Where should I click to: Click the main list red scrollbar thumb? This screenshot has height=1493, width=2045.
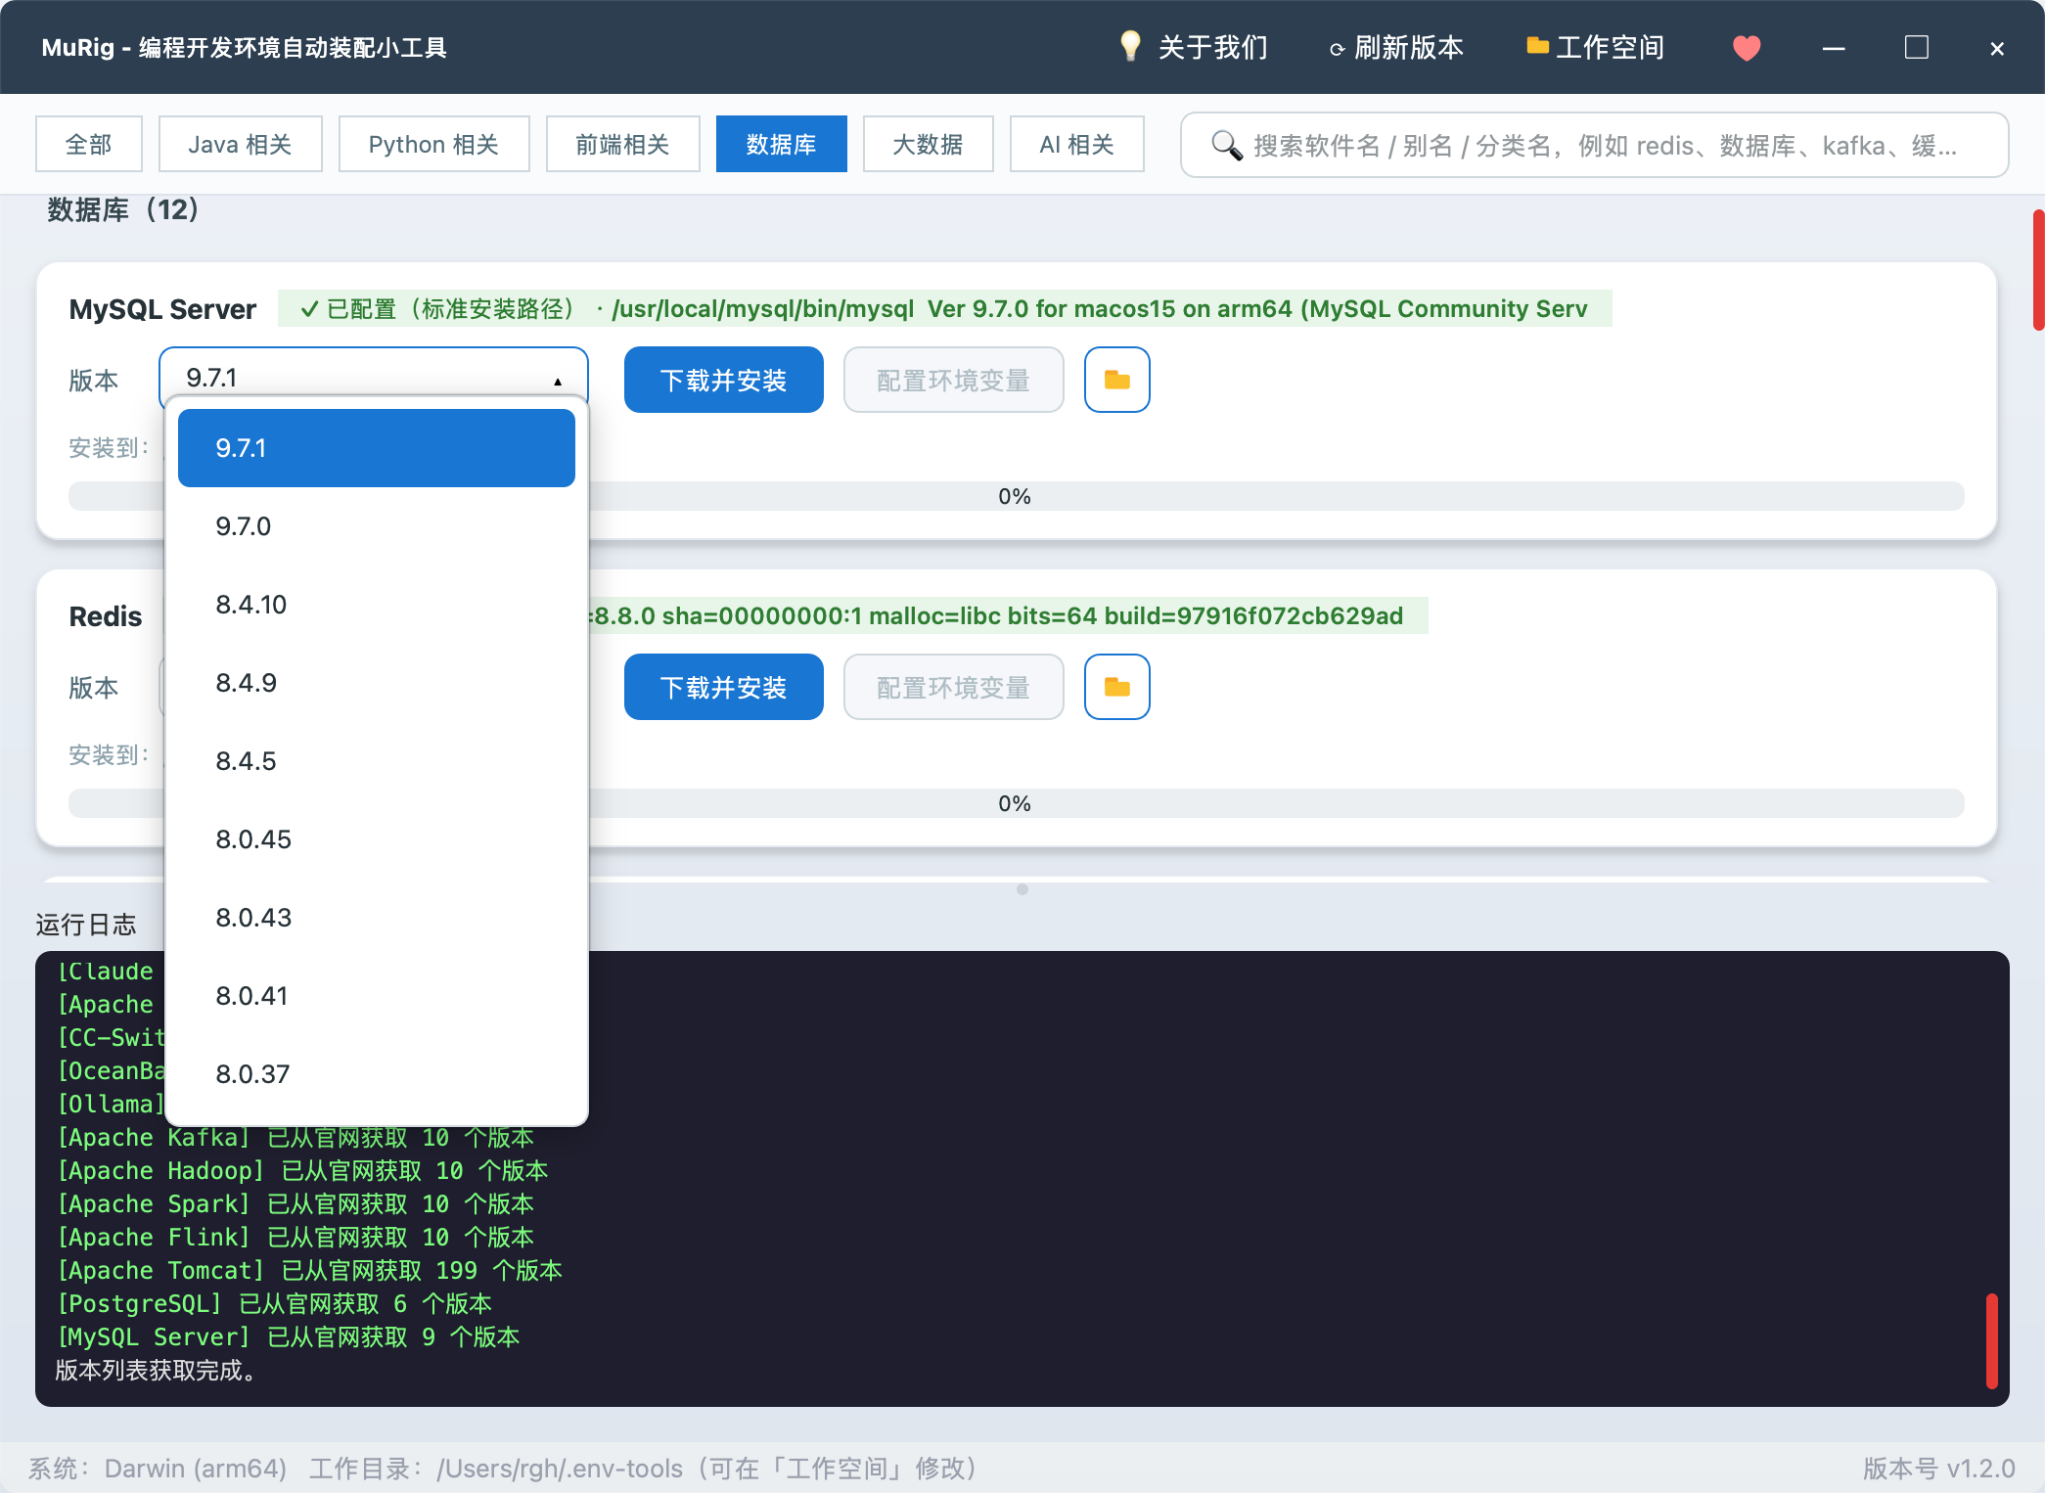2038,270
